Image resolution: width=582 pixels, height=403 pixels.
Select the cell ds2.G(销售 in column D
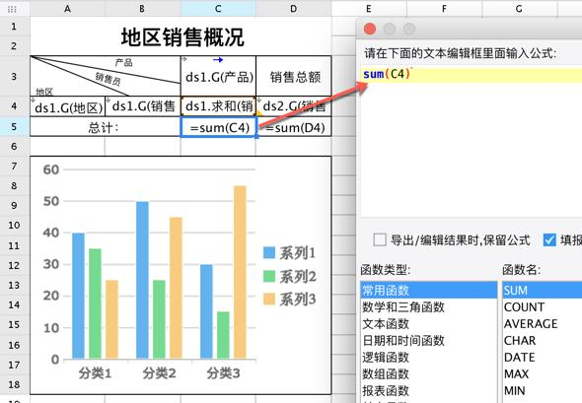(294, 106)
